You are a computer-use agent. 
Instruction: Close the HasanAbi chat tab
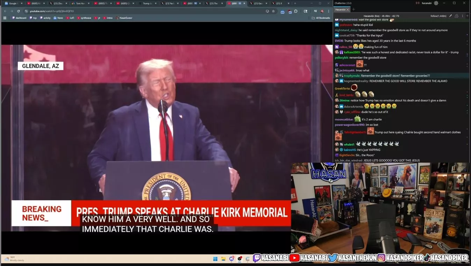(x=348, y=10)
